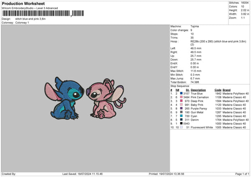The image size is (251, 177).
Task: Click the Machine value Tajima
Action: click(195, 26)
